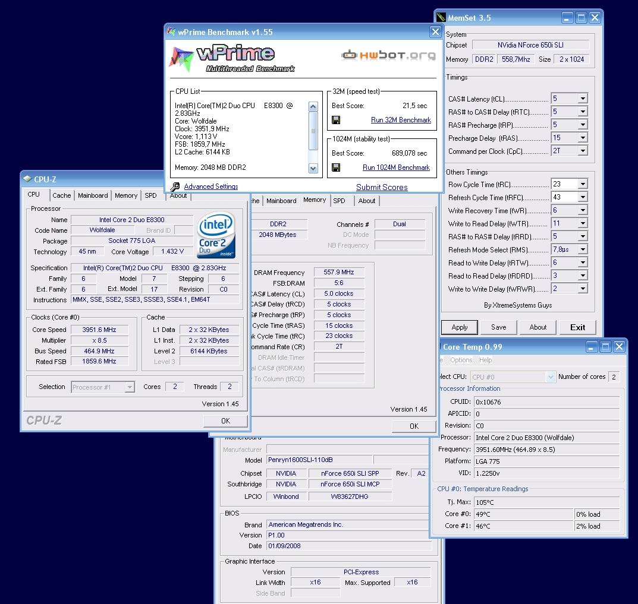Click the Number of cores field
Image resolution: width=638 pixels, height=604 pixels.
tap(614, 377)
